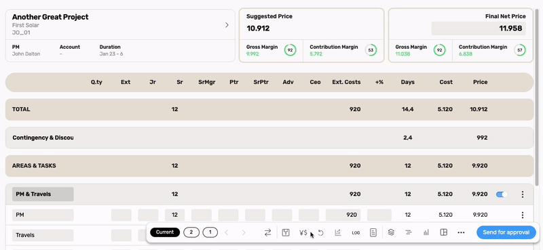Edit the Travels task name field
Image resolution: width=543 pixels, height=250 pixels.
tap(43, 235)
